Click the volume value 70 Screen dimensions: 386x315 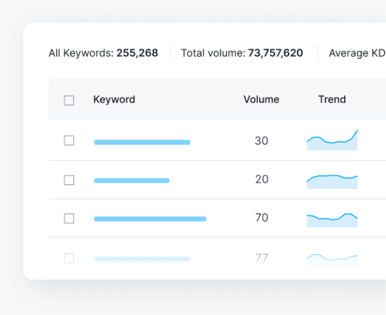pyautogui.click(x=261, y=218)
